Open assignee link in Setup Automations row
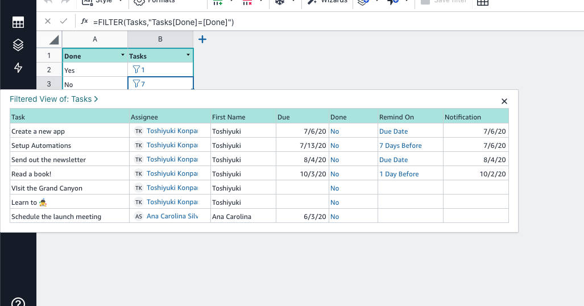Screen dimensions: 584x306 [x=172, y=145]
